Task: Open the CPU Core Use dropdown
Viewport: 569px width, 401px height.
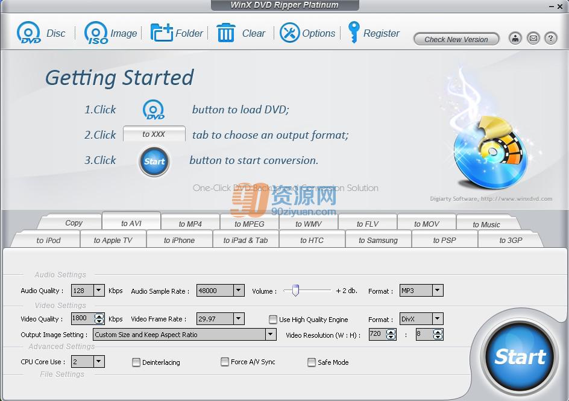Action: 98,361
